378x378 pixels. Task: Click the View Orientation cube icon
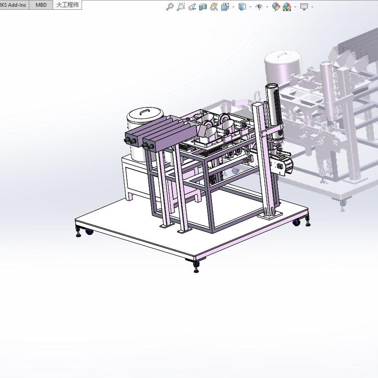(225, 7)
